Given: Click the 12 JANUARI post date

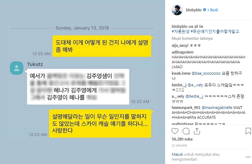Looking at the screenshot, I should (x=179, y=145).
